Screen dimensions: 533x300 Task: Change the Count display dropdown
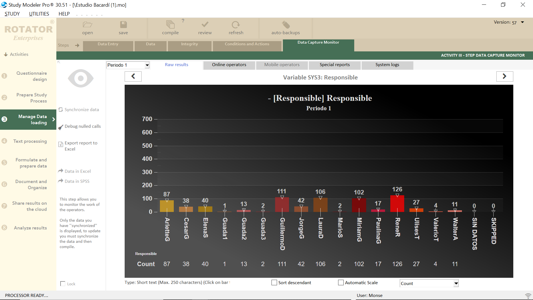(x=456, y=283)
